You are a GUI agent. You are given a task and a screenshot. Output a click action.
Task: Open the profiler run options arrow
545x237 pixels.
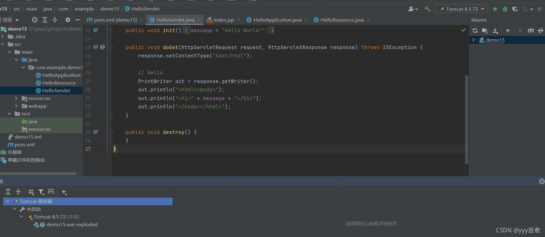[532, 9]
